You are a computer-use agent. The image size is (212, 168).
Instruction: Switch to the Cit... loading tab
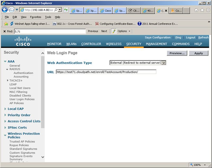(134, 11)
